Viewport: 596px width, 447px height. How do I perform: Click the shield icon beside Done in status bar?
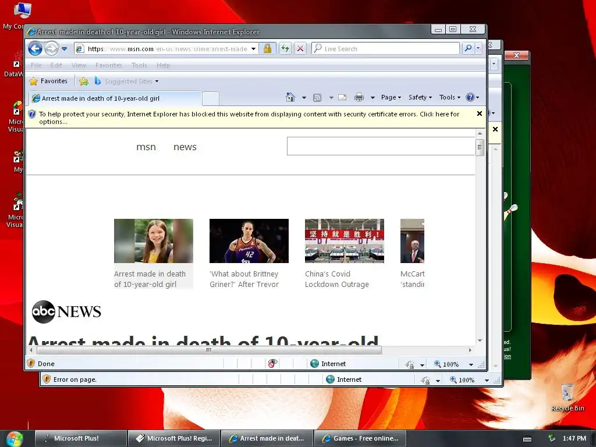pyautogui.click(x=31, y=363)
